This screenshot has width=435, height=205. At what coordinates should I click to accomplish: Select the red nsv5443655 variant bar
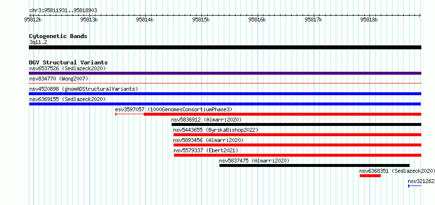click(297, 135)
